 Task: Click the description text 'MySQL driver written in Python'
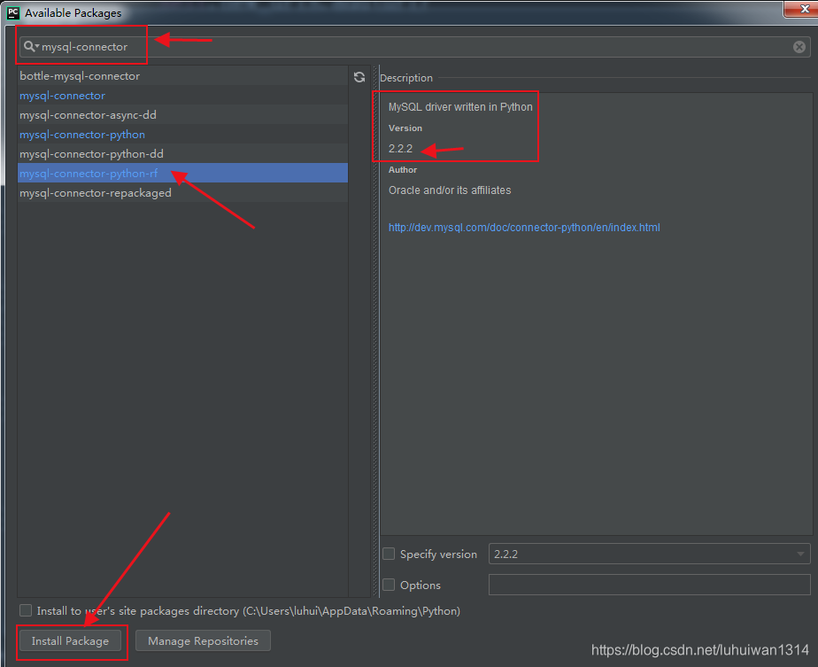click(x=460, y=107)
